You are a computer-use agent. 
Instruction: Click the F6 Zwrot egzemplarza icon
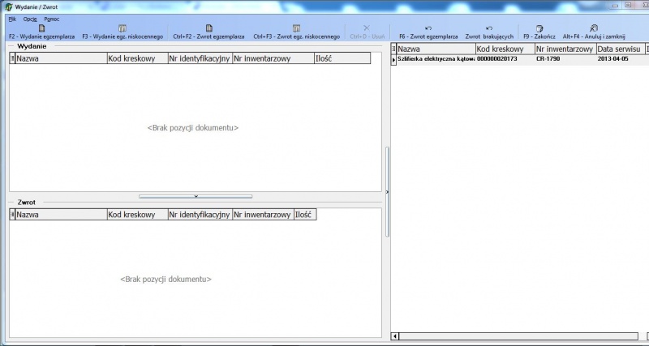pos(428,28)
